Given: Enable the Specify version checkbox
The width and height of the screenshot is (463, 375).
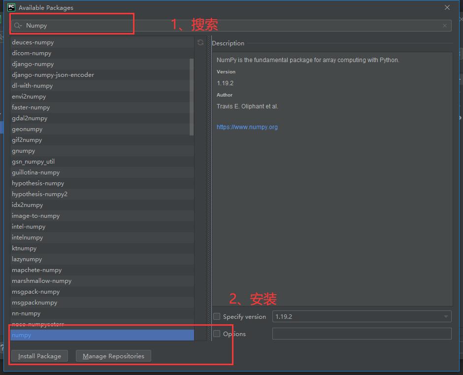Looking at the screenshot, I should click(x=217, y=316).
